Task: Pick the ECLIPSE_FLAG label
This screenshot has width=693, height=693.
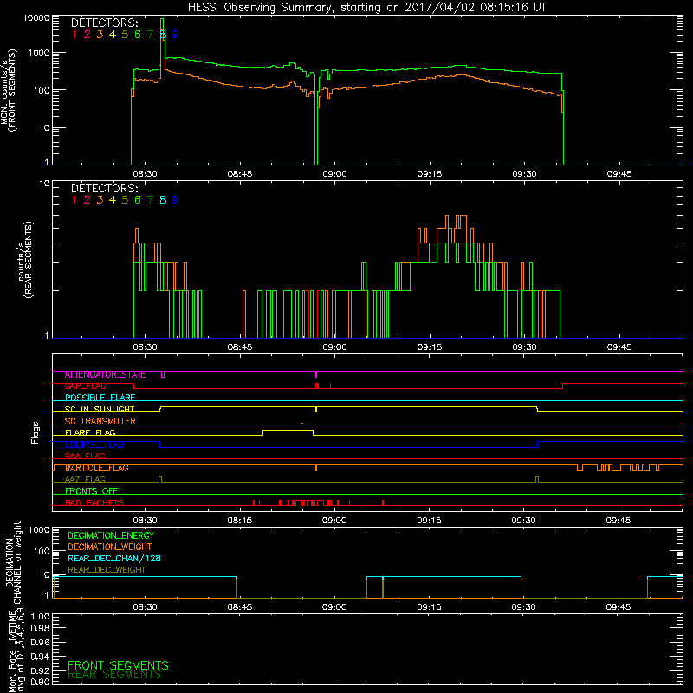Action: [x=94, y=444]
